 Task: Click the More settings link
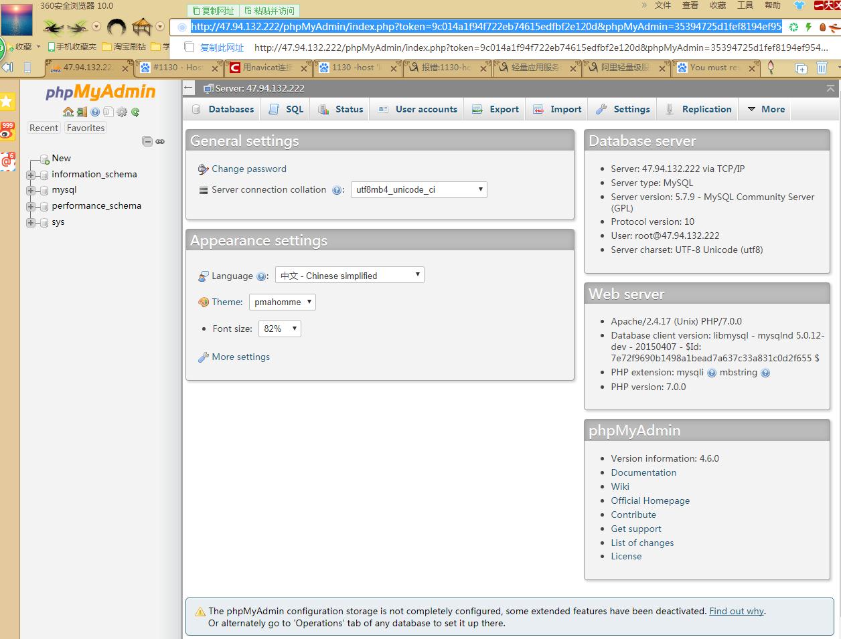tap(241, 357)
